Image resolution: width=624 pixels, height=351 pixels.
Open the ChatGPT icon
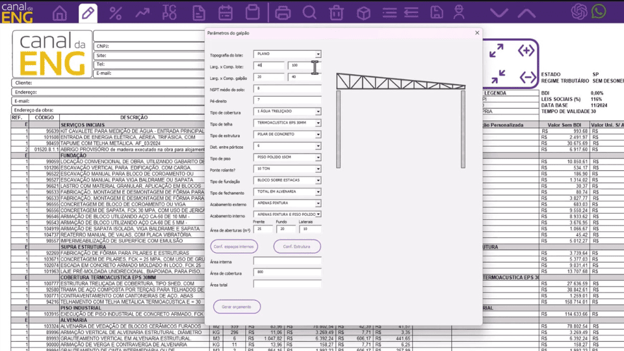point(579,12)
